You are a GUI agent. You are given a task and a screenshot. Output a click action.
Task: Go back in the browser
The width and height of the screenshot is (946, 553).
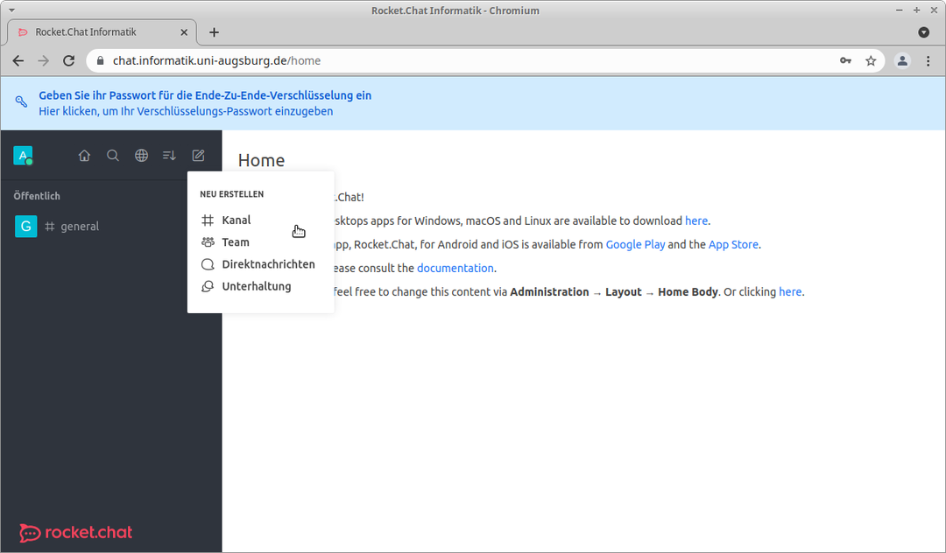coord(18,61)
